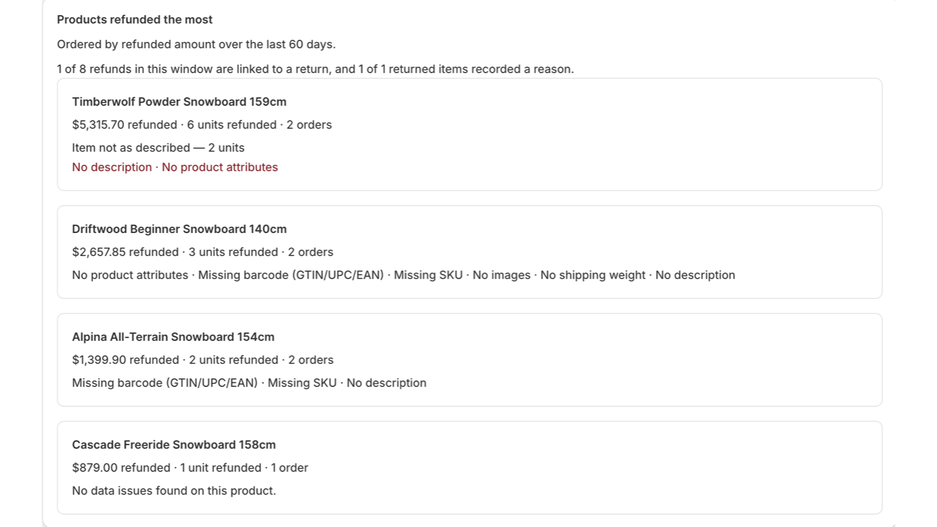Click empty area of Cascade Freeride card
The image size is (937, 527).
coord(586,468)
